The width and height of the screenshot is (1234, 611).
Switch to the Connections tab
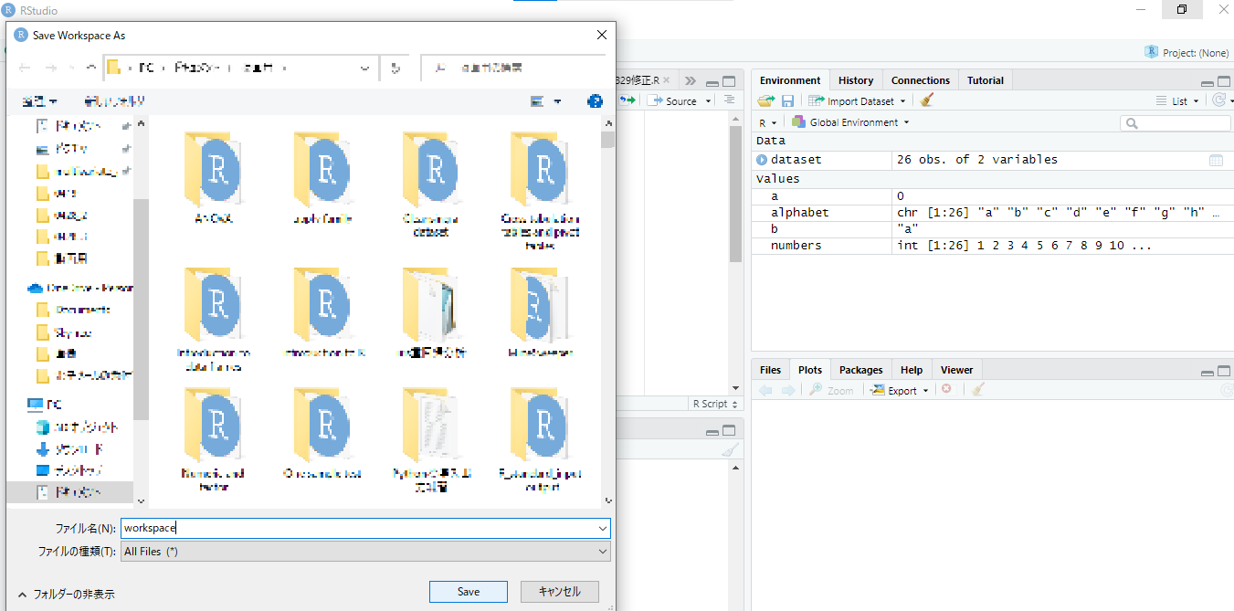921,80
